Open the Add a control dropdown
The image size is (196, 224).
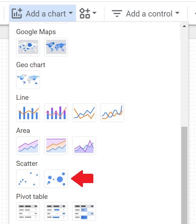(x=146, y=14)
